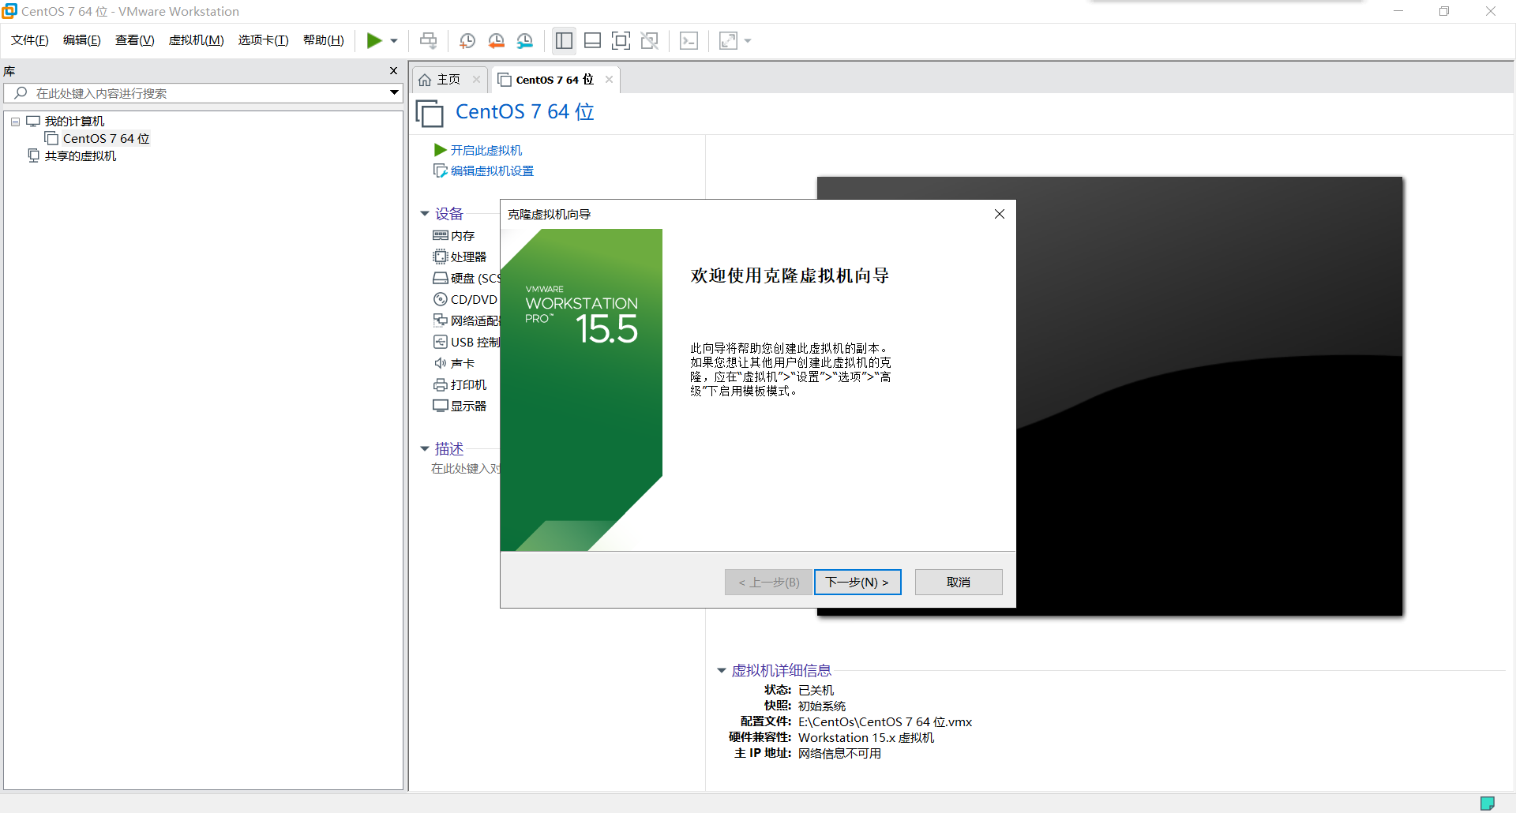Open the 编辑(E) menu

[82, 40]
